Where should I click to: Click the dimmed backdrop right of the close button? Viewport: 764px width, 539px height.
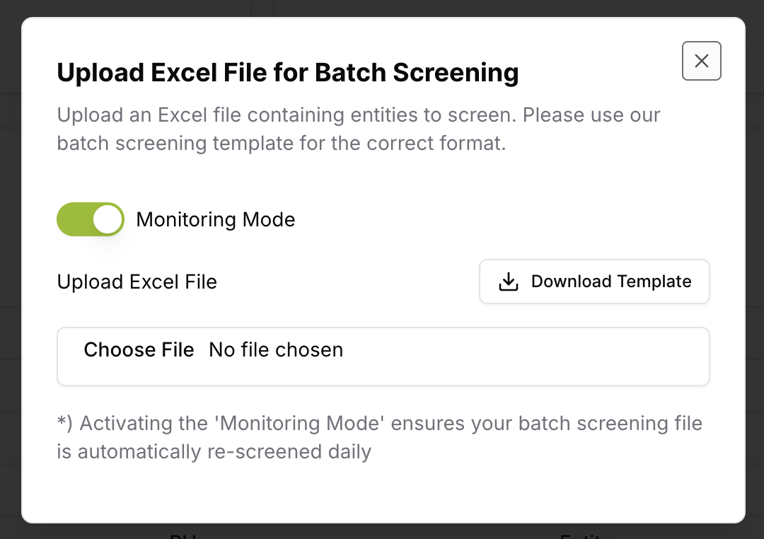755,61
